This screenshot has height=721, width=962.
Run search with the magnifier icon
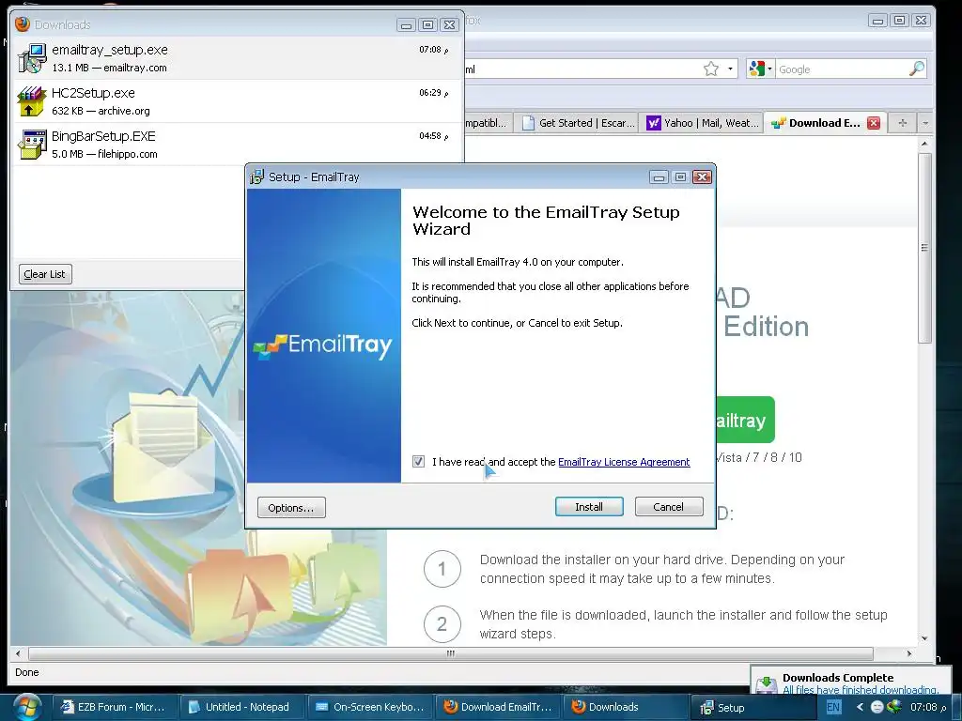pos(917,69)
